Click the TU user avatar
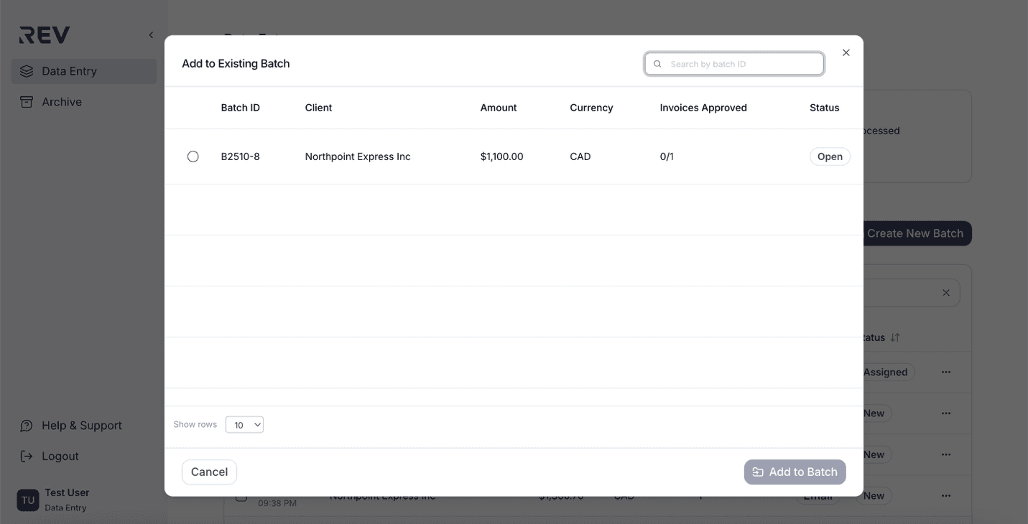1028x524 pixels. coord(27,499)
